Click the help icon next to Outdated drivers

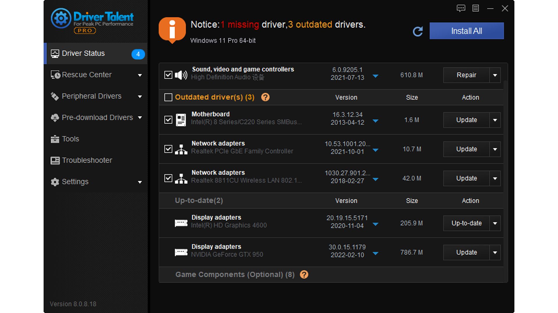pos(265,97)
